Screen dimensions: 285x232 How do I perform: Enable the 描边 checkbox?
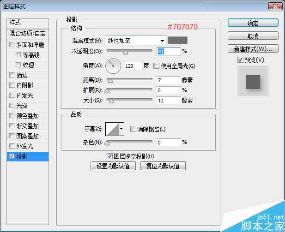click(12, 75)
